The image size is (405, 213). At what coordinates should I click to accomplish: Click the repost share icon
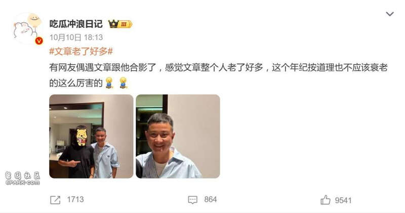coord(55,200)
